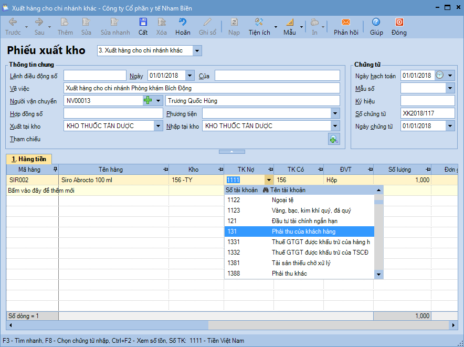
Task: Select account 1122 Ngoại tệ
Action: click(299, 200)
